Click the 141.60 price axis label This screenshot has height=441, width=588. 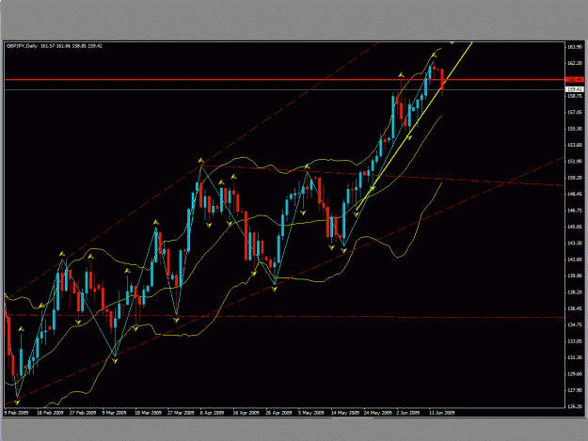(575, 260)
